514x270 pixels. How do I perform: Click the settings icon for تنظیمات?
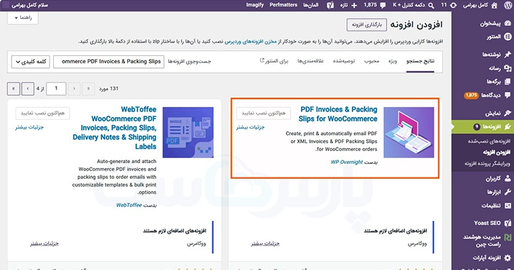508,205
